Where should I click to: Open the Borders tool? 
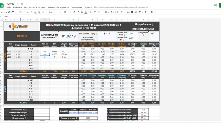click(x=95, y=12)
